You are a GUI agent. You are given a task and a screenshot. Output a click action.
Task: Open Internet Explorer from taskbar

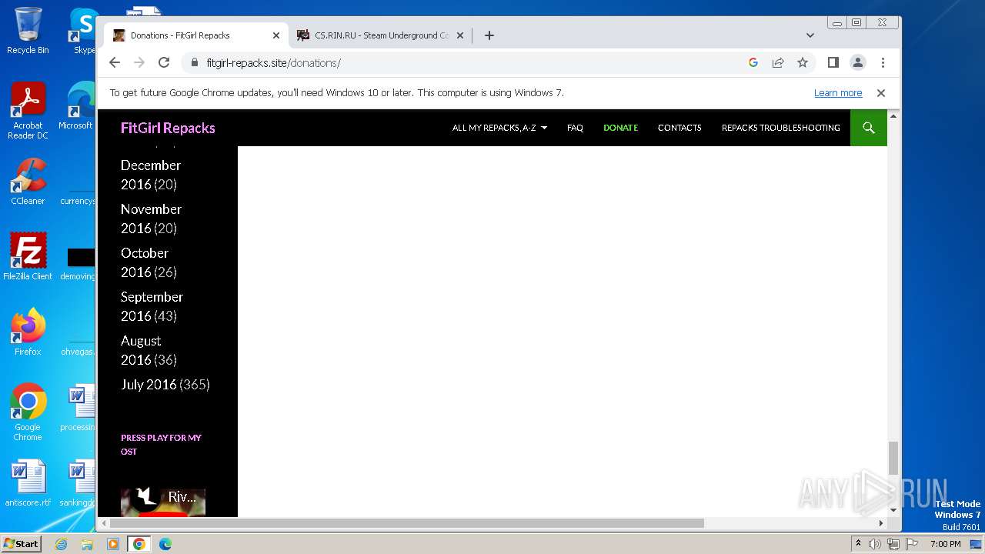(x=61, y=544)
